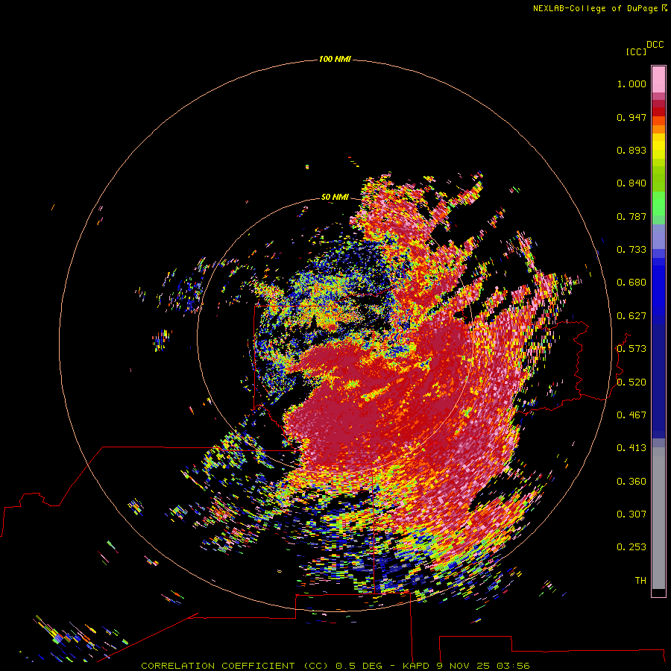Click the 0.5 DEG elevation text
671x671 pixels.
[358, 666]
